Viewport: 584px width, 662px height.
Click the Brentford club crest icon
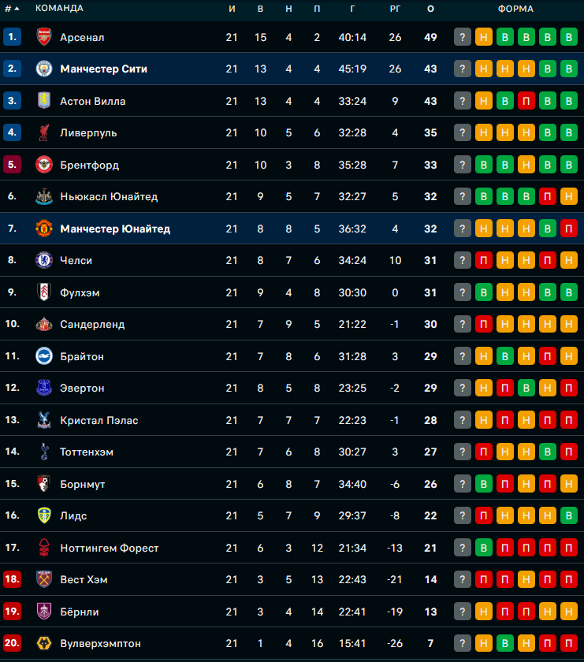pos(44,165)
